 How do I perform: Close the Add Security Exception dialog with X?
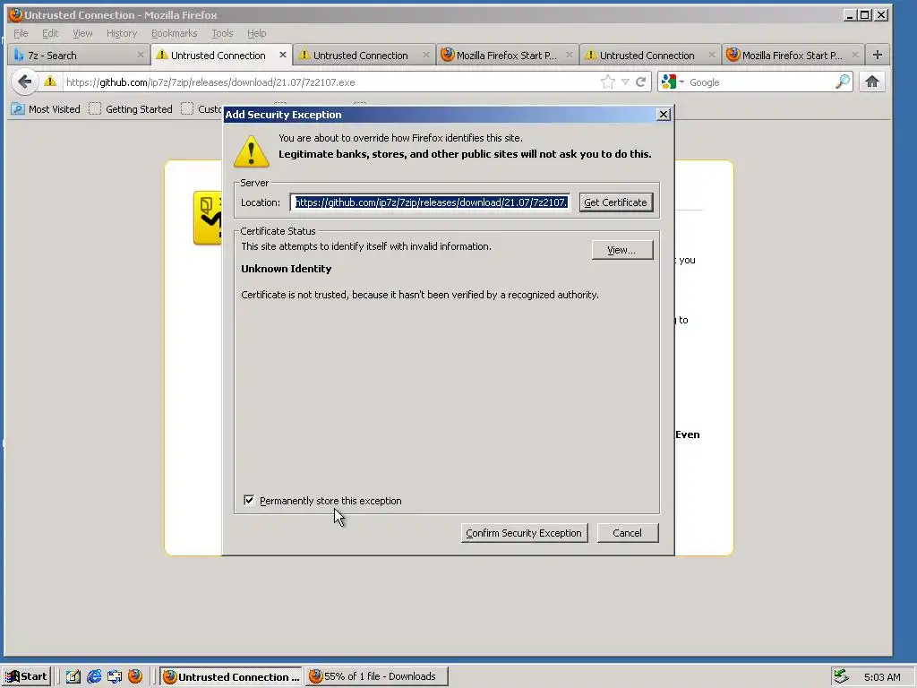pos(664,114)
